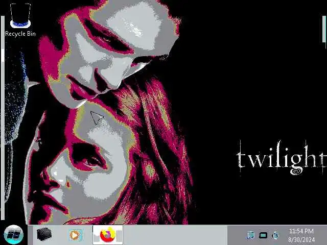Open the volume icon in the system tray

275,235
